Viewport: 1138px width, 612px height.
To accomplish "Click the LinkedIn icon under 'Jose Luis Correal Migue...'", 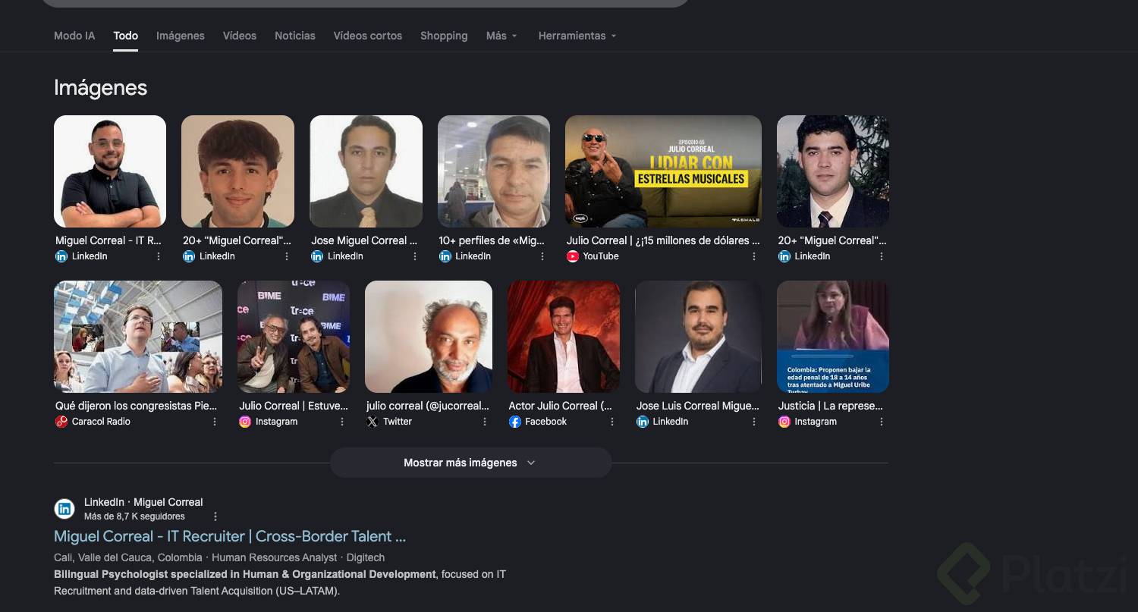I will tap(643, 422).
